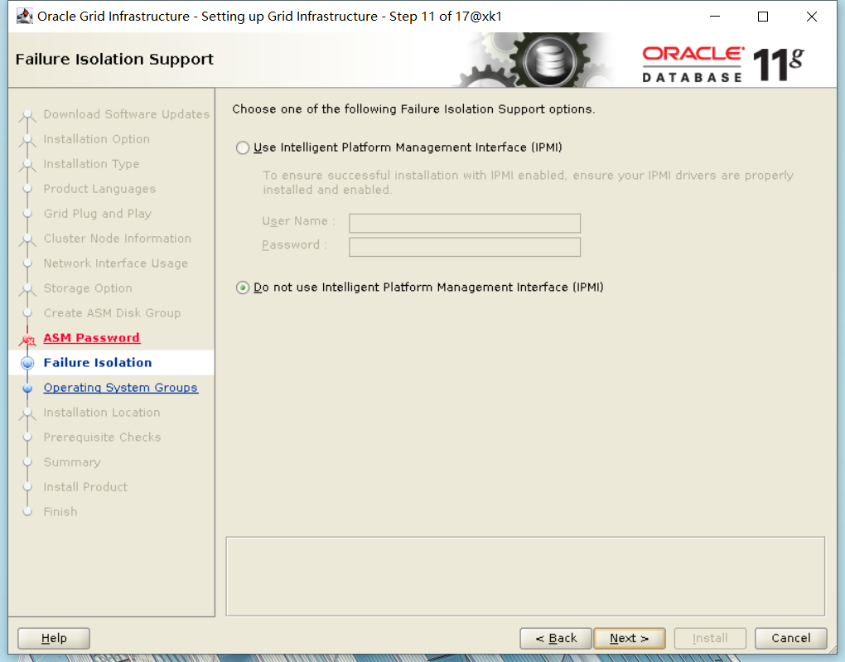Image resolution: width=845 pixels, height=662 pixels.
Task: Click the IPMI Password field
Action: click(x=465, y=247)
